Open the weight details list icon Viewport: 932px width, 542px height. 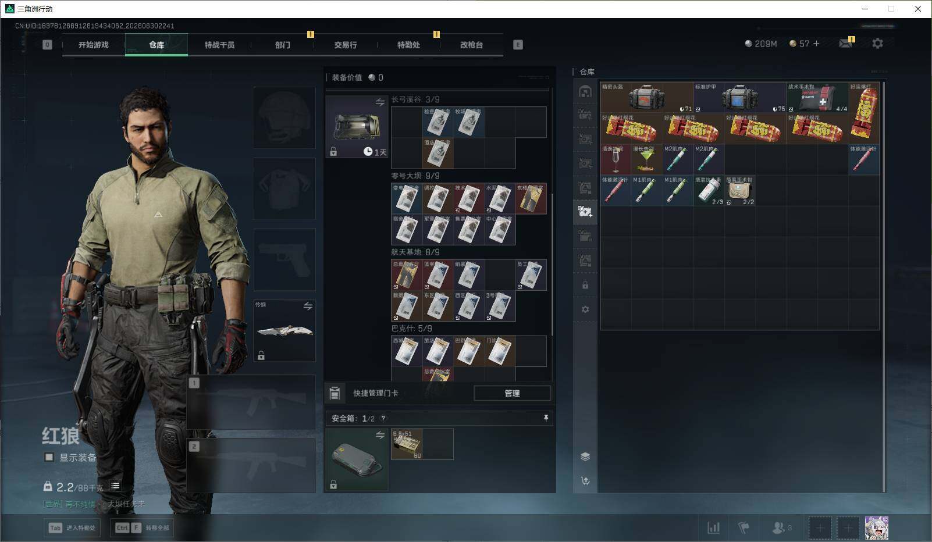click(115, 486)
